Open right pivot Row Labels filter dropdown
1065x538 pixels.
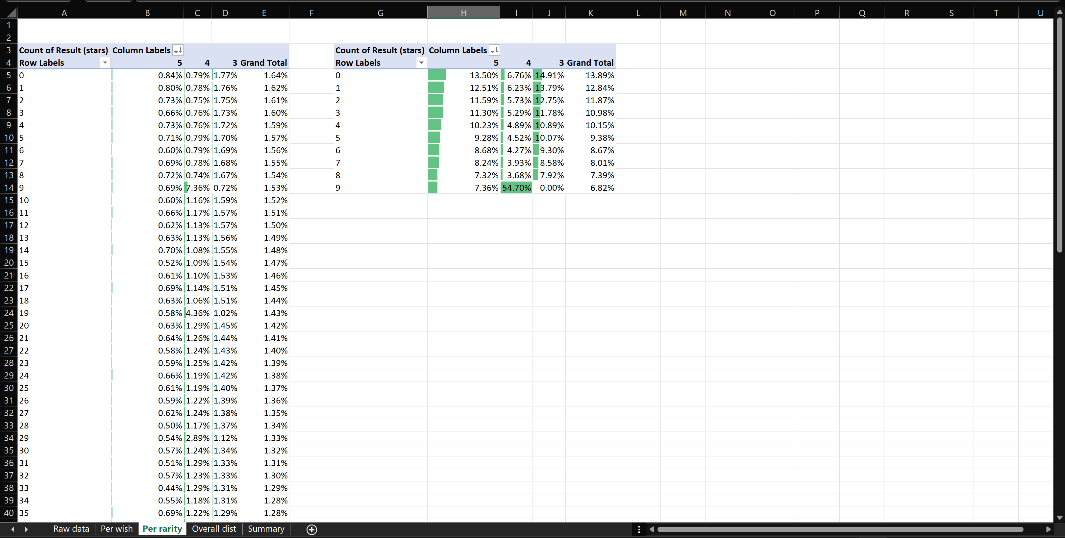pyautogui.click(x=421, y=63)
